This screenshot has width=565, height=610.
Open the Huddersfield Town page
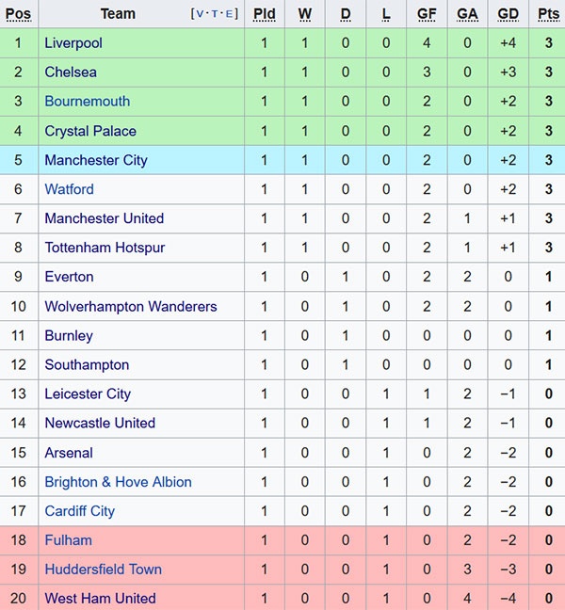(x=103, y=570)
